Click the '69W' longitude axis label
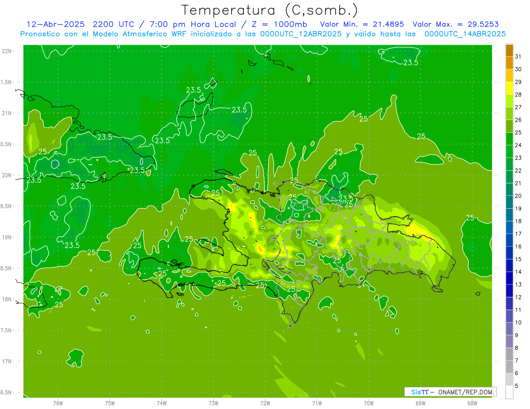 [420, 403]
